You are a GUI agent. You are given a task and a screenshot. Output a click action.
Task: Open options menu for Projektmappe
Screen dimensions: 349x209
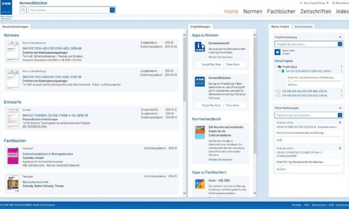(x=341, y=66)
